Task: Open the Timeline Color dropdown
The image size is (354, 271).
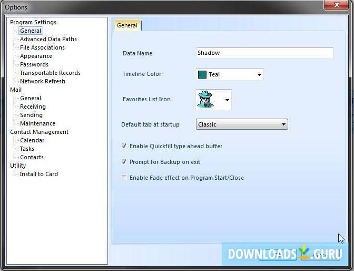Action: point(230,74)
